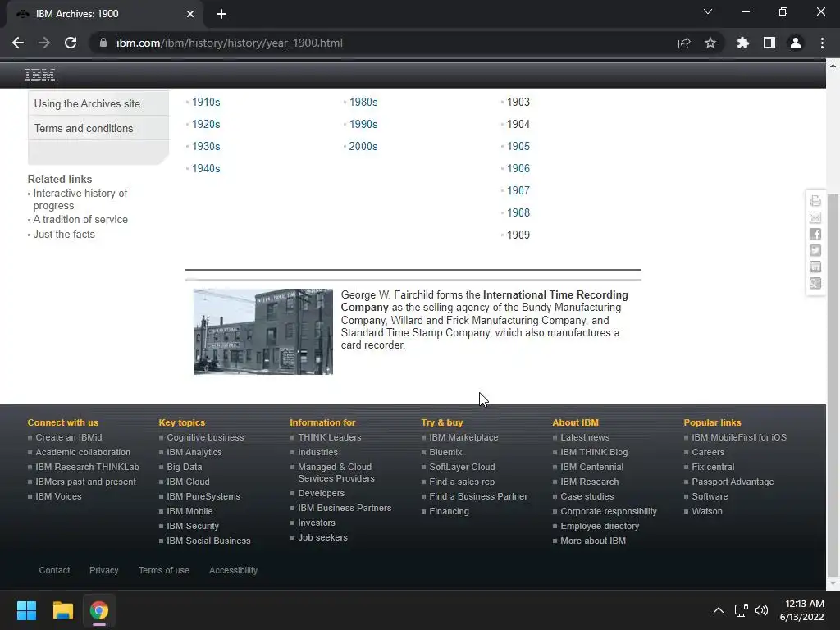Open Interactive history of progress link
840x630 pixels.
tap(80, 199)
